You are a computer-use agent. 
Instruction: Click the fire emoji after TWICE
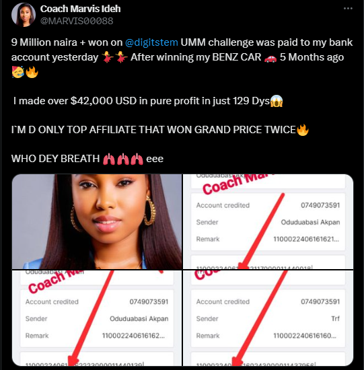[x=303, y=130]
